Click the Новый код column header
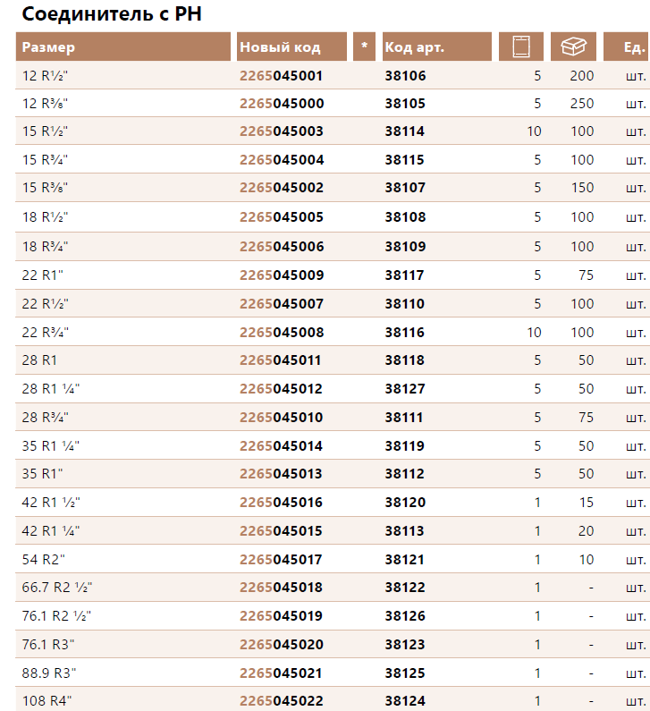Screen dimensions: 650x711 coord(291,47)
